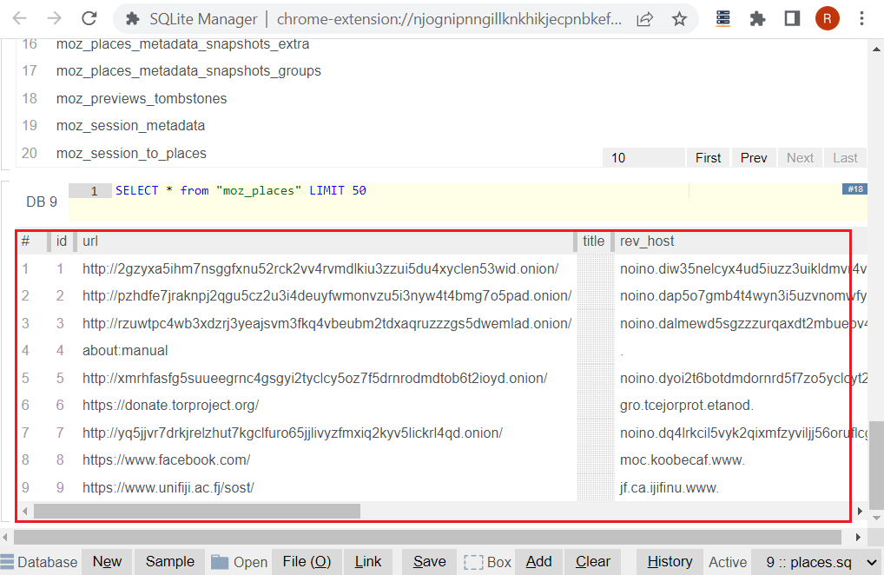This screenshot has height=575, width=884.
Task: Select the https://www.unifiji.ac.fj/sost/ cell
Action: [168, 487]
